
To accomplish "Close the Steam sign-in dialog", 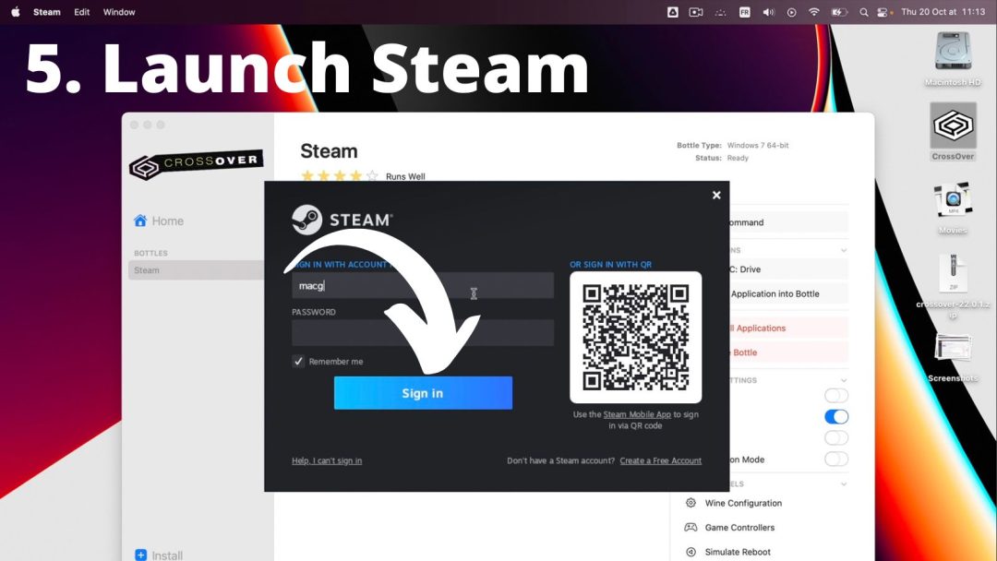I will pos(716,195).
